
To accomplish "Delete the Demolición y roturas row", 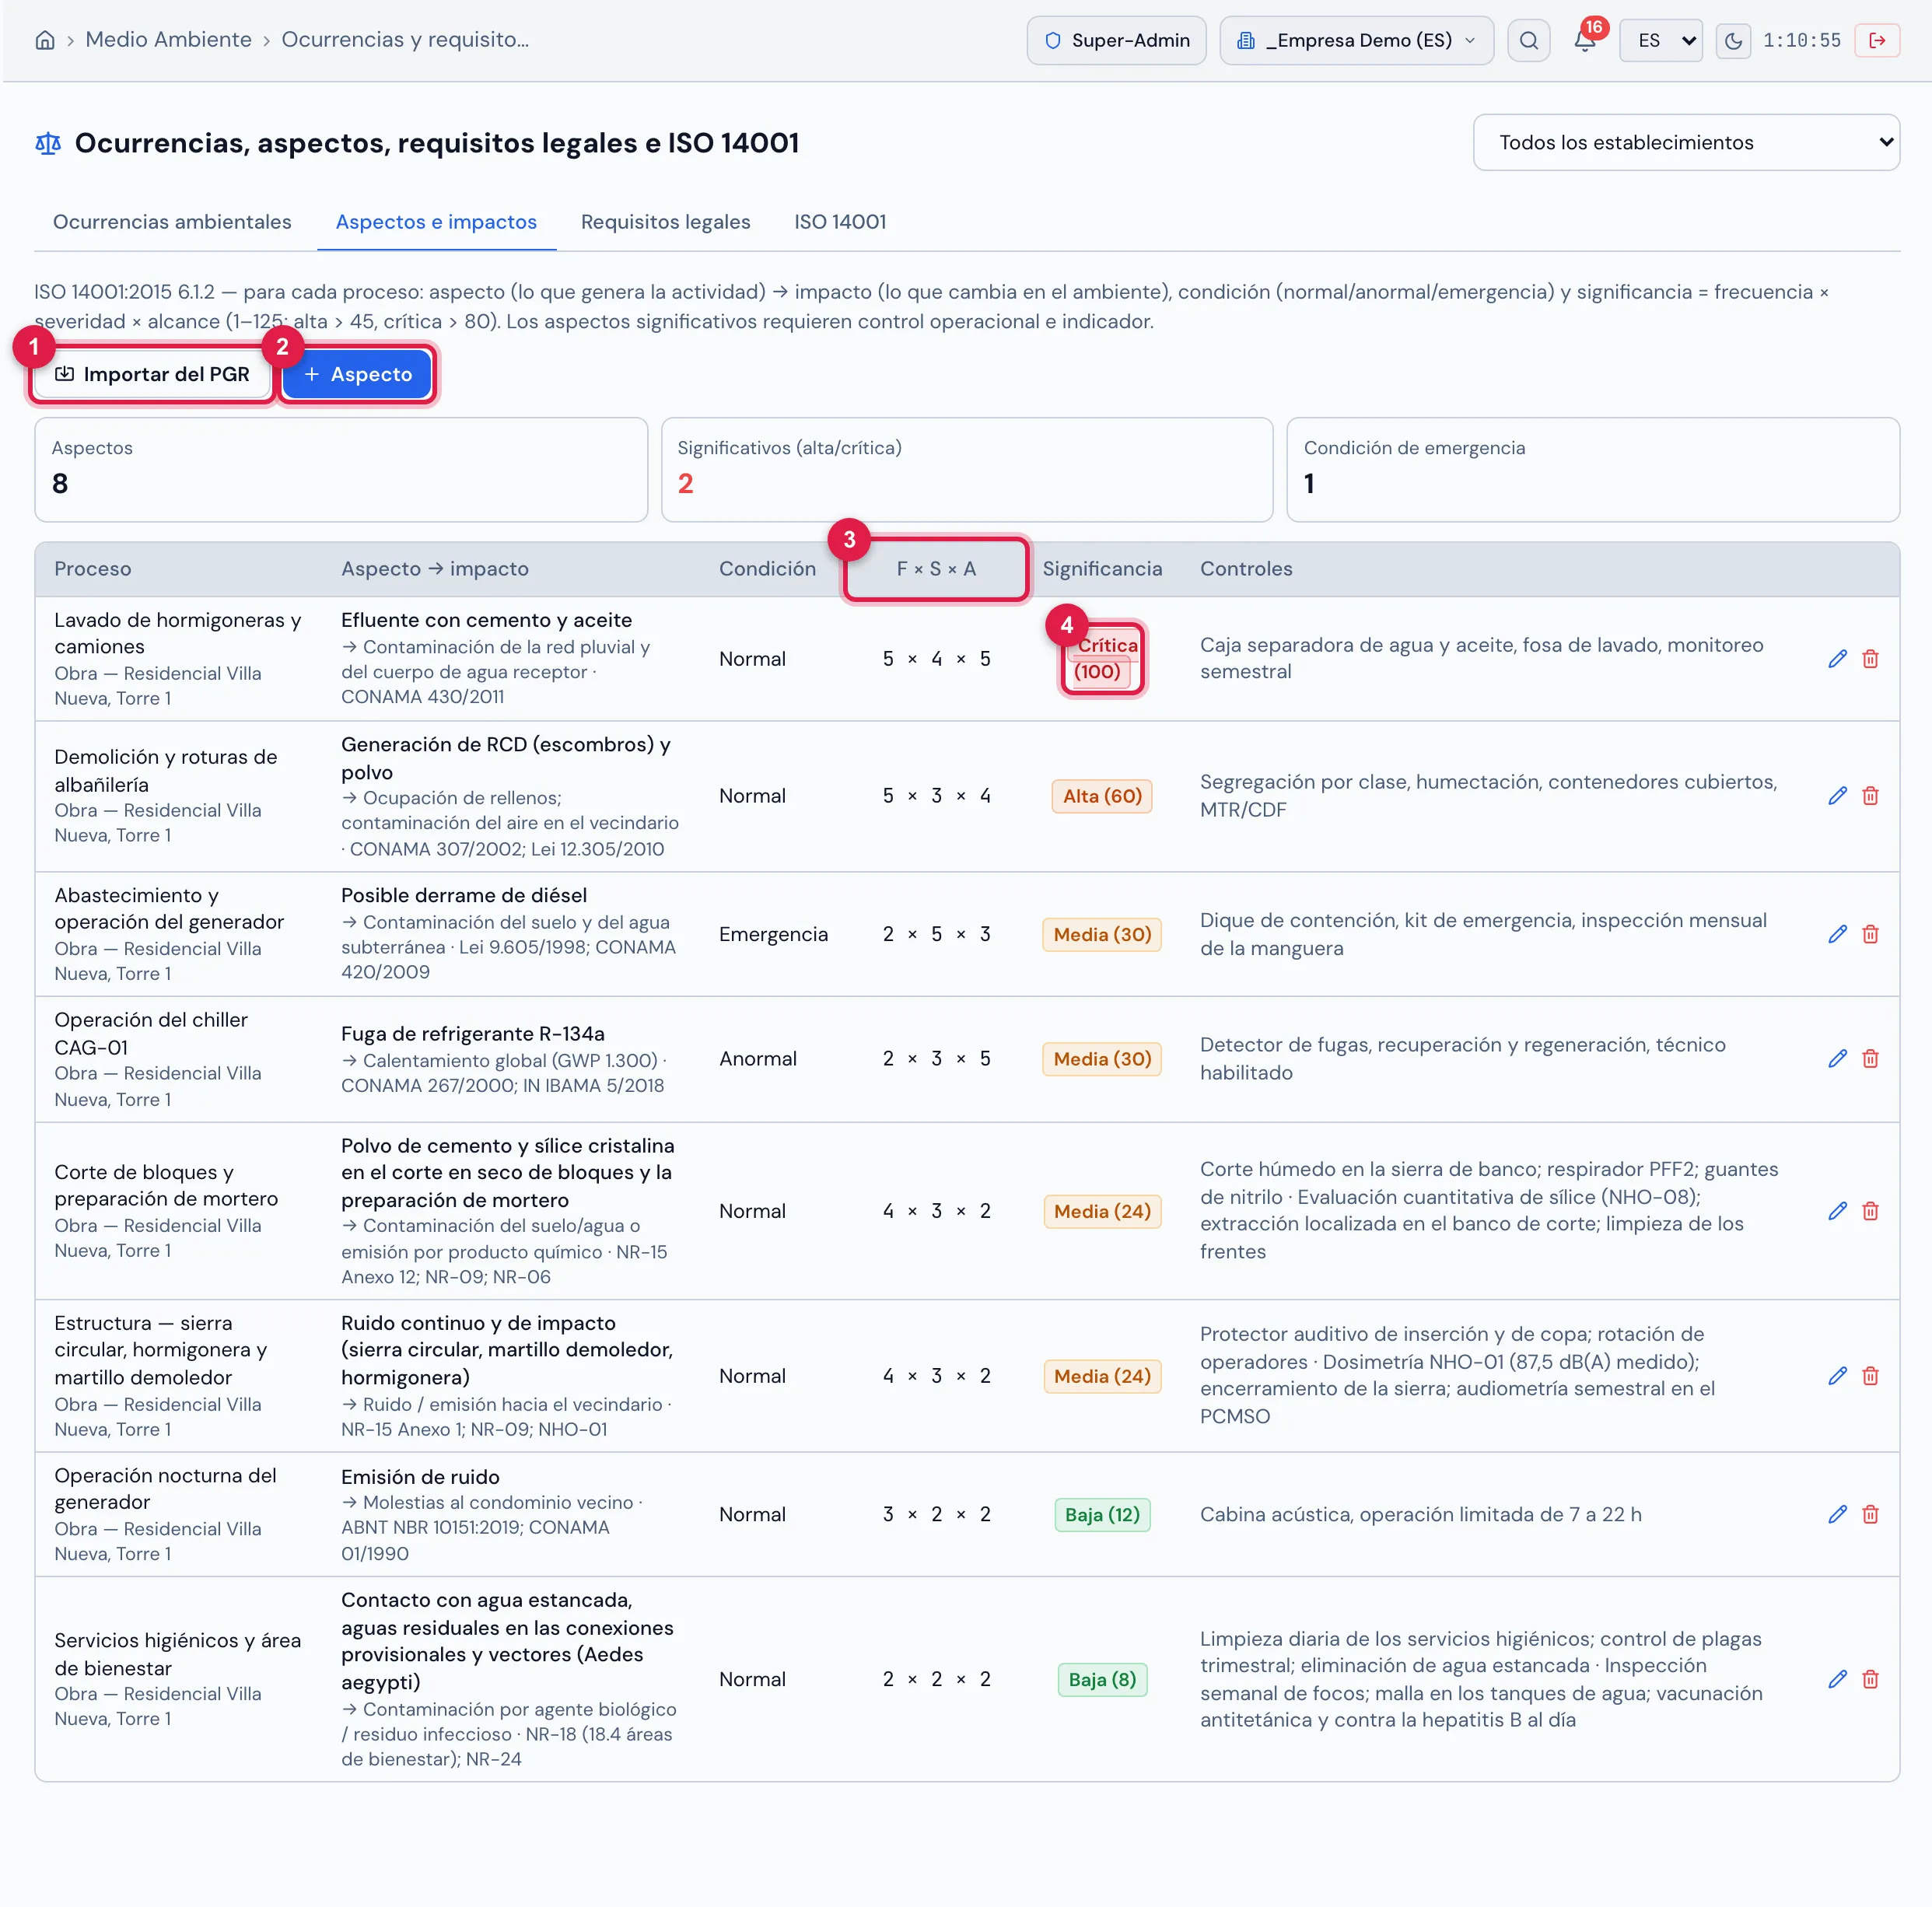I will (1870, 796).
